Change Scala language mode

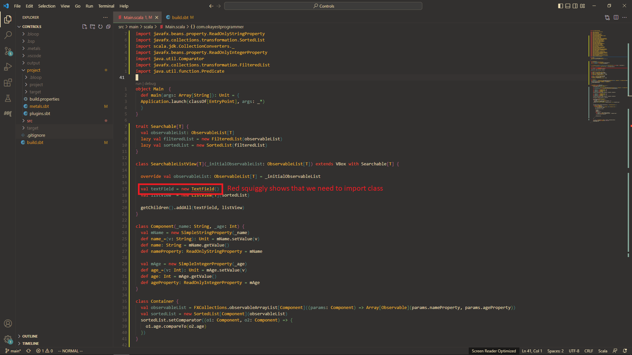point(602,351)
